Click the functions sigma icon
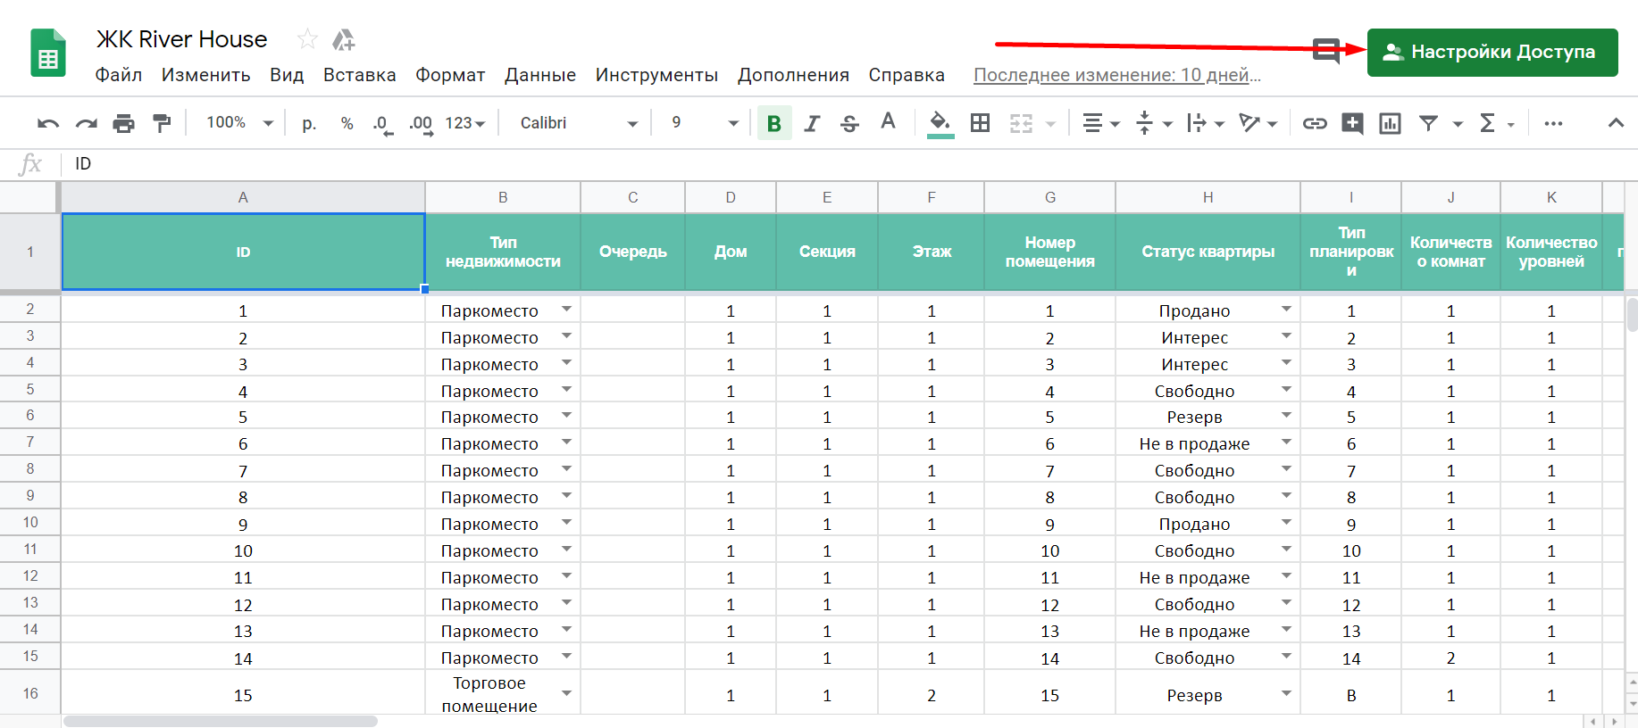 tap(1487, 123)
